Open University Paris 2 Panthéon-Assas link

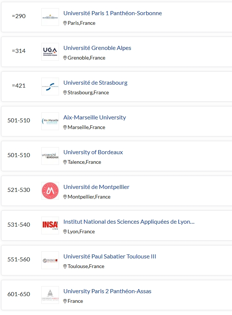[107, 291]
